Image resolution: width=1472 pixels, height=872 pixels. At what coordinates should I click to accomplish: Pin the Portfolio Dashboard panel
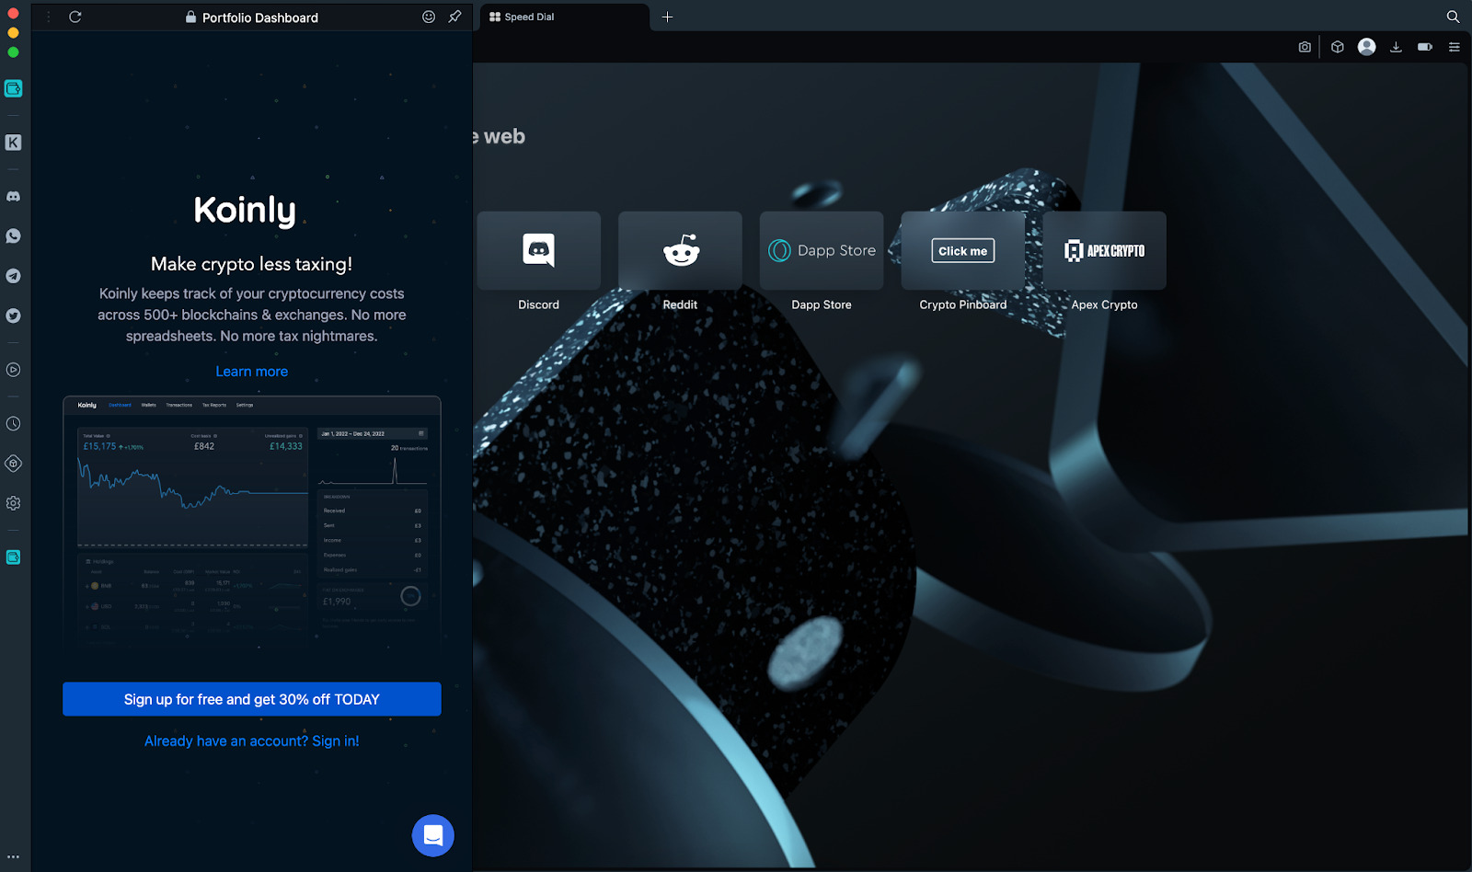pos(454,17)
